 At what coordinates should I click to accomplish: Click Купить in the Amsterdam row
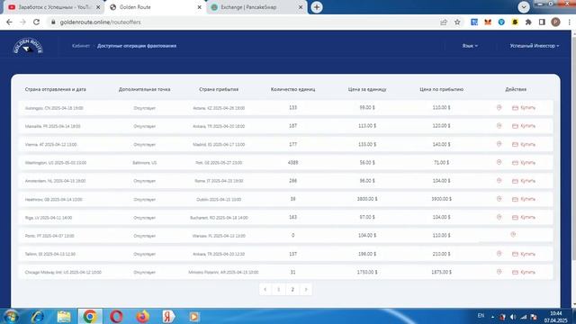click(x=524, y=181)
